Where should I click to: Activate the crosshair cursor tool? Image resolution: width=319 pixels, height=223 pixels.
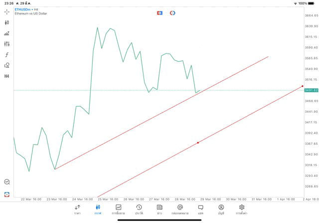point(7,11)
